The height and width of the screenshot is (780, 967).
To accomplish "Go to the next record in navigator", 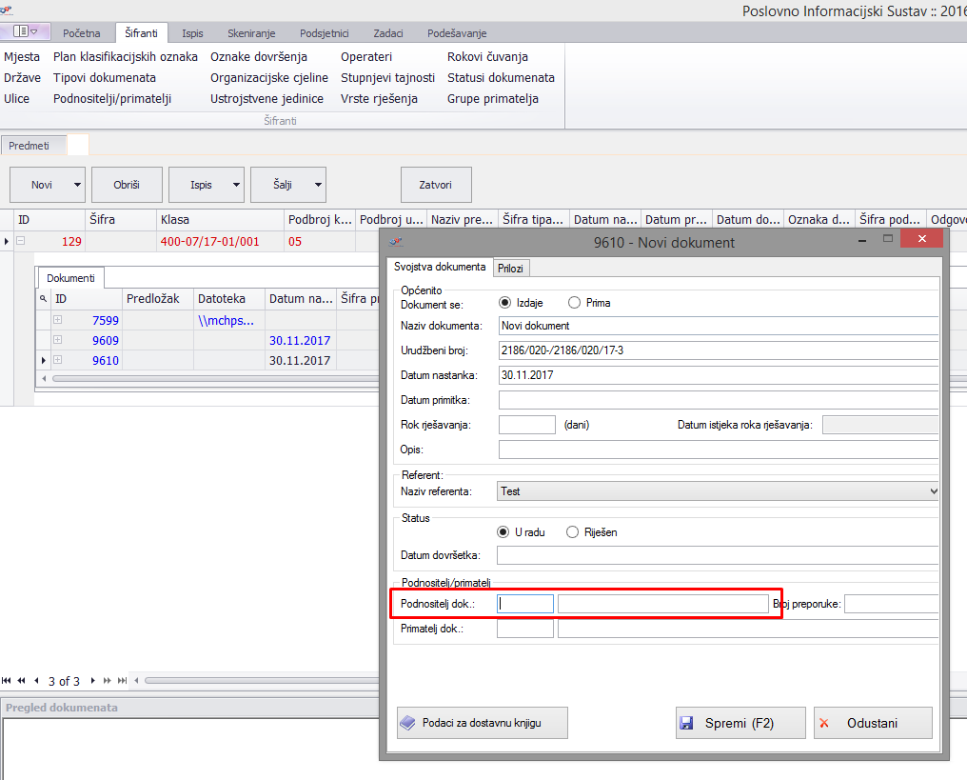I will tap(94, 681).
